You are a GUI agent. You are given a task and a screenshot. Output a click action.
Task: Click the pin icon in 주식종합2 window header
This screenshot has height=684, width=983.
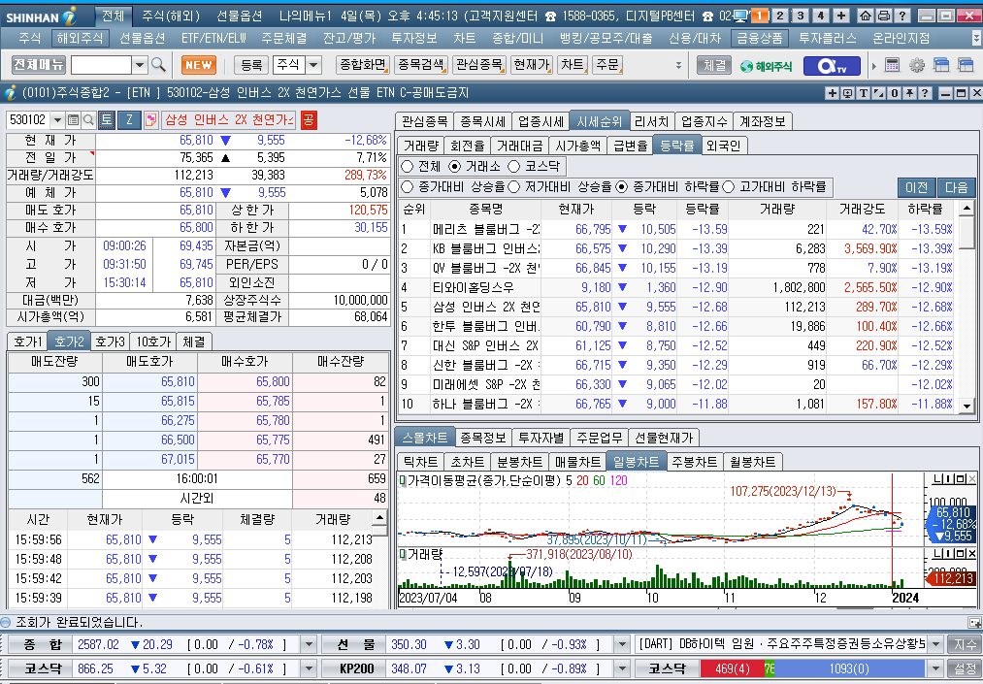(x=909, y=93)
